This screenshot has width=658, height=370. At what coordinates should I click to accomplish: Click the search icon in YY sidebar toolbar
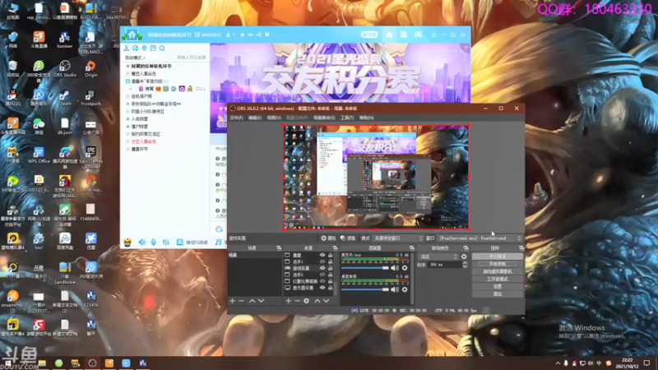click(162, 49)
